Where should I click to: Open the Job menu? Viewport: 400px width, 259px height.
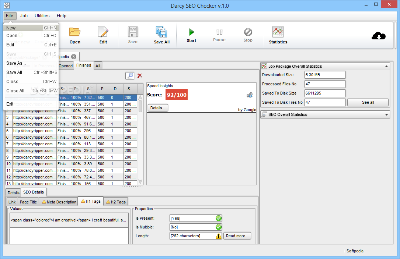click(x=24, y=16)
